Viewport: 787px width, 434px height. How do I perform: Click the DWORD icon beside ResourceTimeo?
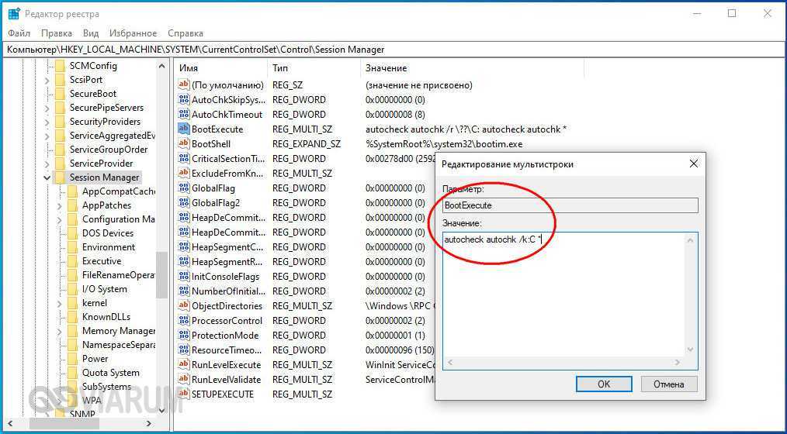[184, 350]
